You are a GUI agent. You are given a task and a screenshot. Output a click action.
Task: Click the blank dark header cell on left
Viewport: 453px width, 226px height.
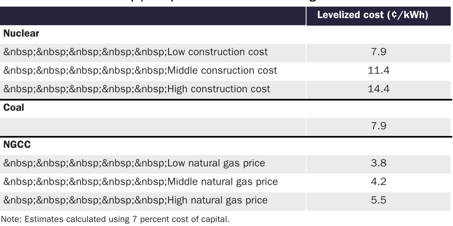pyautogui.click(x=153, y=15)
